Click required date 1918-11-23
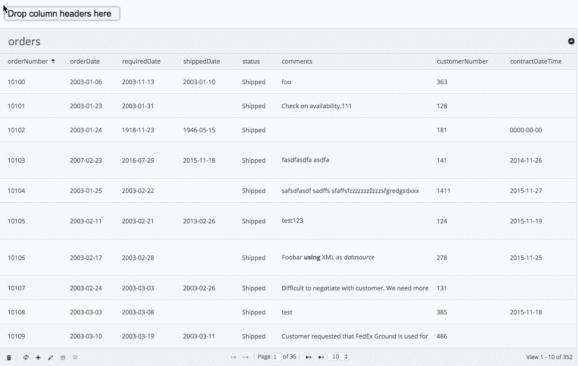Image resolution: width=578 pixels, height=366 pixels. pos(138,130)
